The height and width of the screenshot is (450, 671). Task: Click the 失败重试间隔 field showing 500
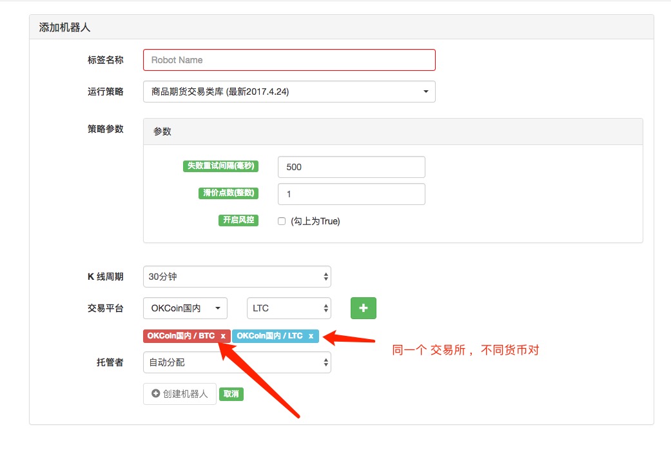(351, 167)
